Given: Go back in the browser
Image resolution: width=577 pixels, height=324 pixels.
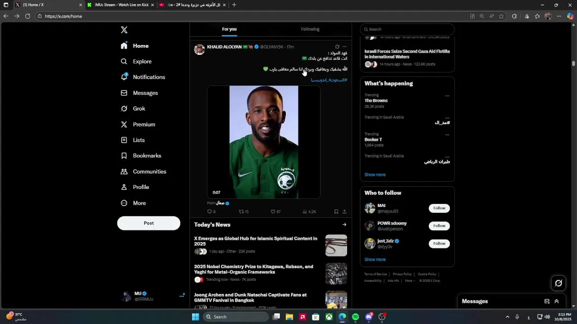Looking at the screenshot, I should (x=6, y=16).
